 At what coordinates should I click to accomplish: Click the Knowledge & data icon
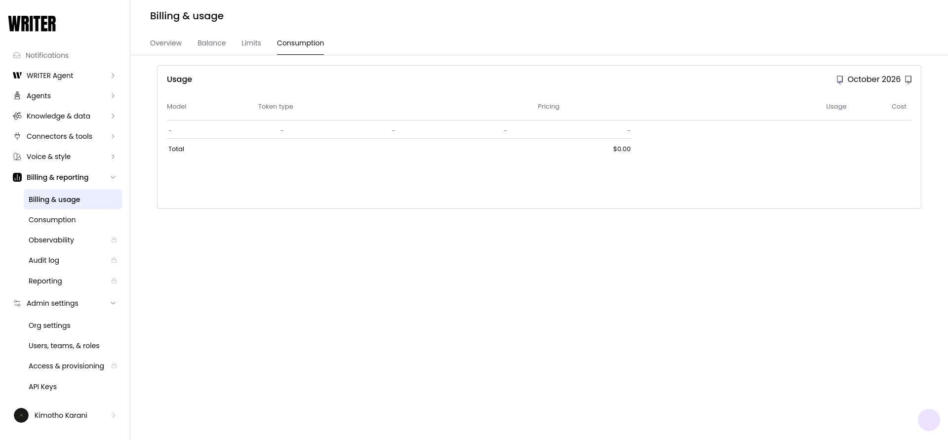[17, 116]
